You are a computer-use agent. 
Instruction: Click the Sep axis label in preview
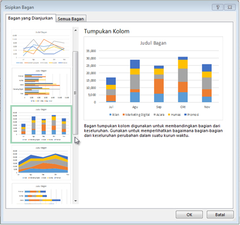point(159,107)
